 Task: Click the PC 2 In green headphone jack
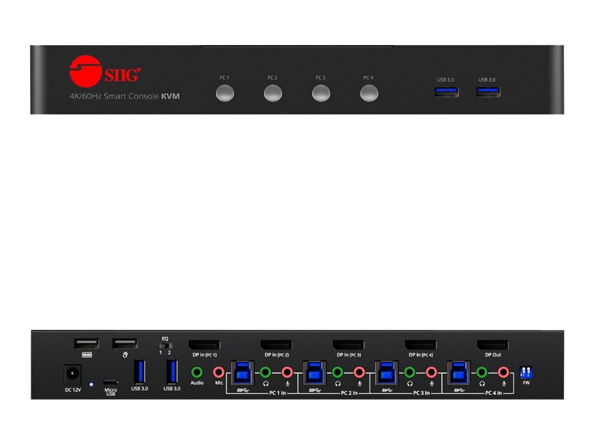pyautogui.click(x=338, y=373)
